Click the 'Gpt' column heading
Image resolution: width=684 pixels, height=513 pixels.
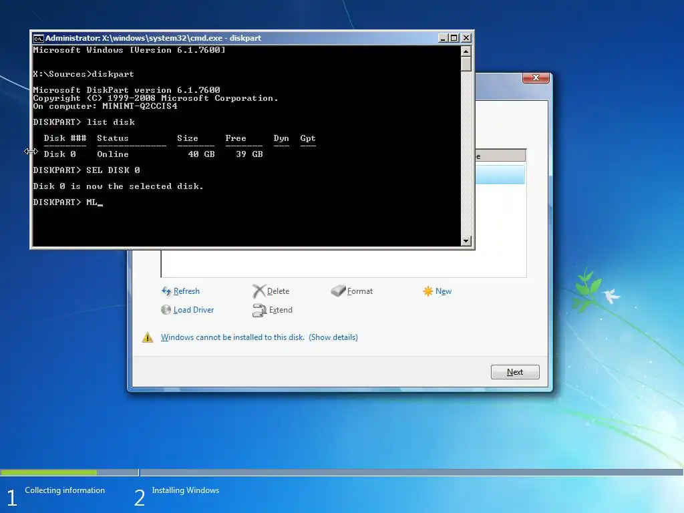[x=307, y=138]
